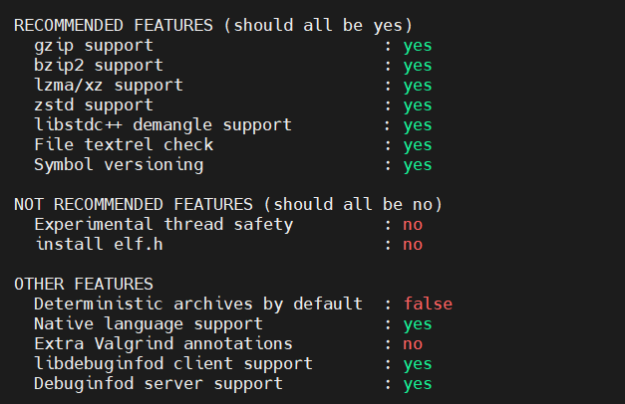Click the 'libdebuginfod client support' label
Image resolution: width=625 pixels, height=404 pixels.
[172, 363]
